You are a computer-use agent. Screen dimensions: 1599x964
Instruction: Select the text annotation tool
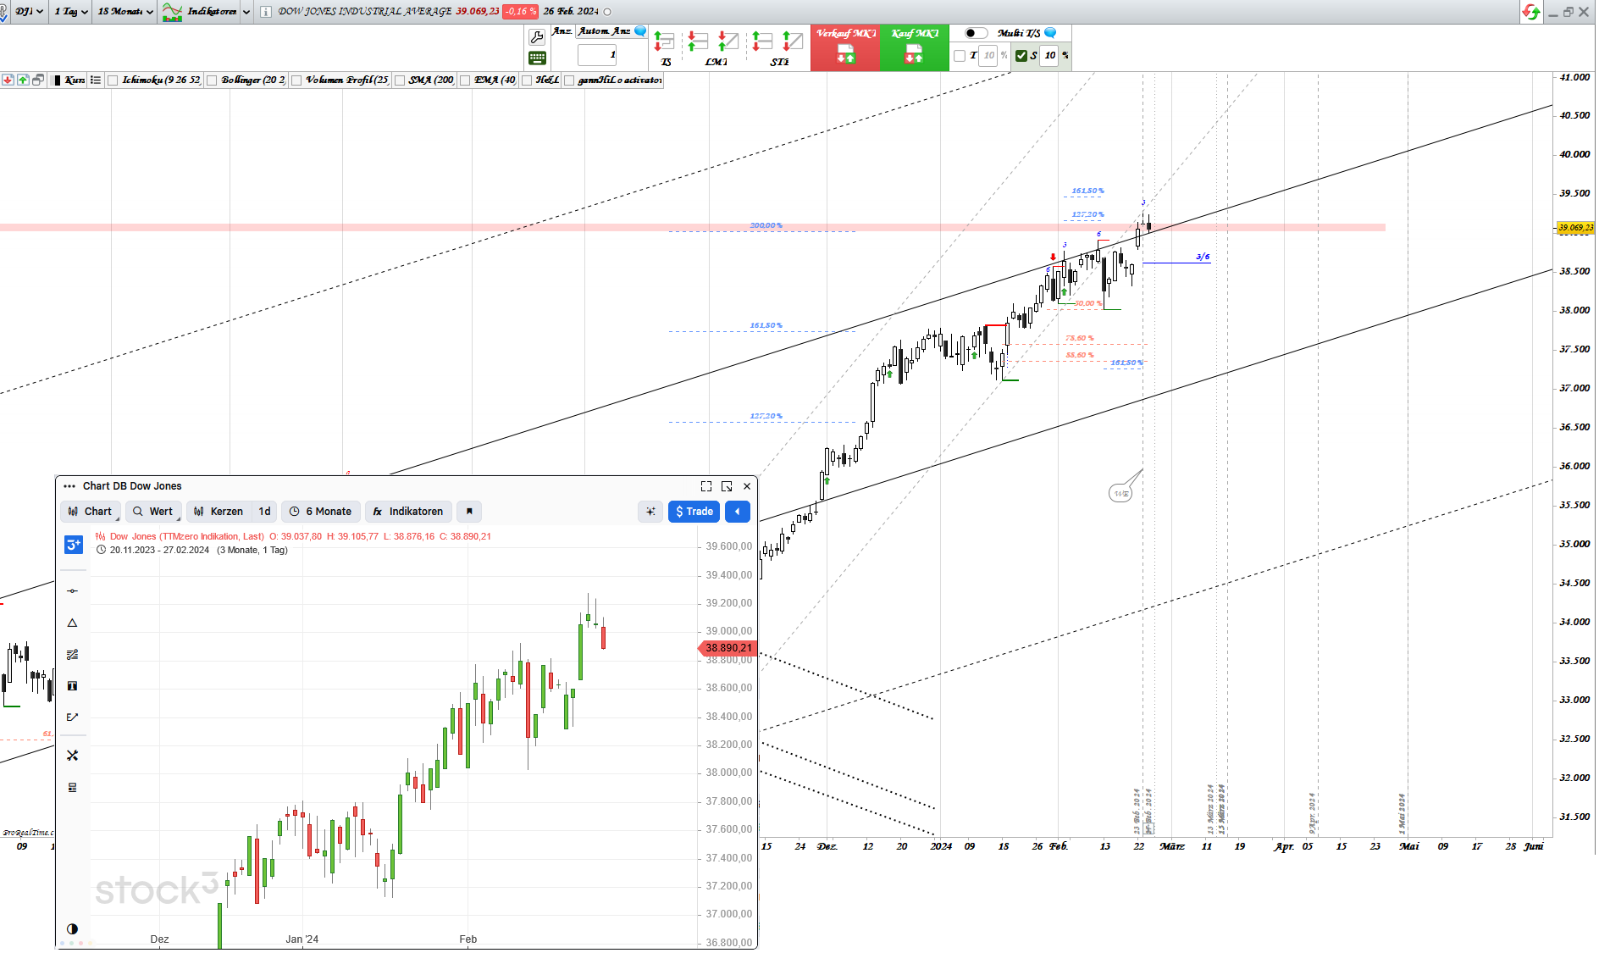[x=72, y=685]
